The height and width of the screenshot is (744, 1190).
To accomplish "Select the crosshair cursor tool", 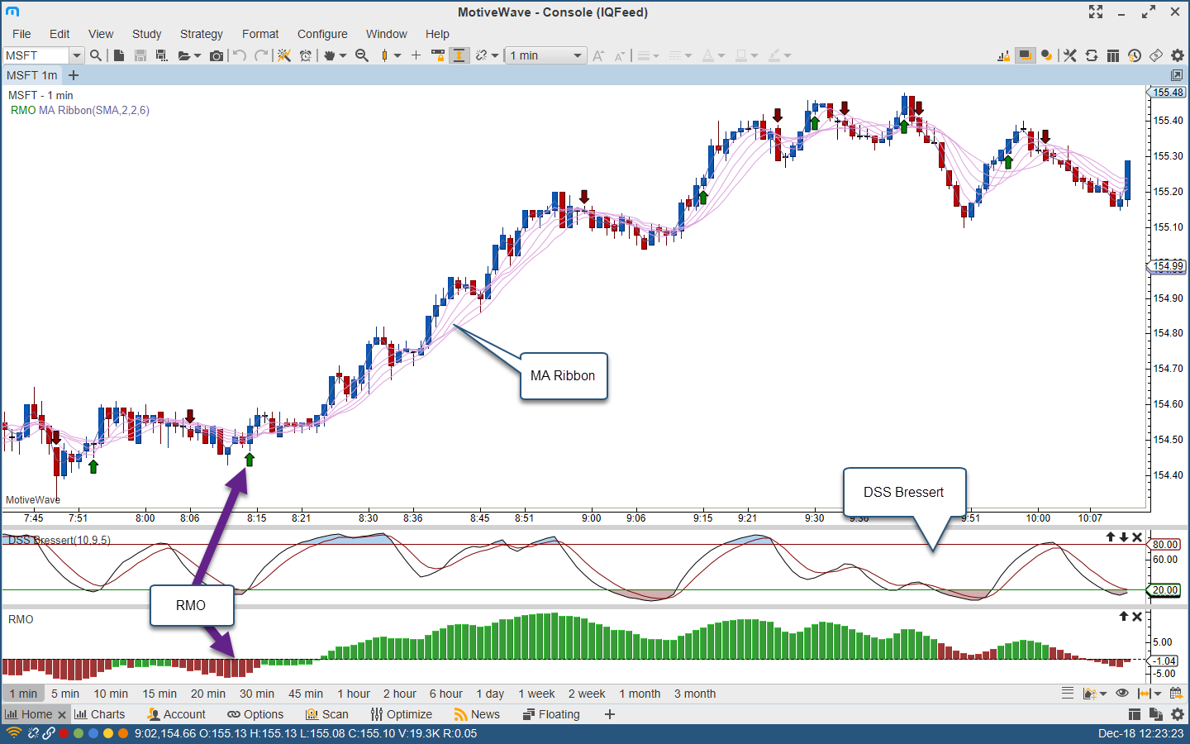I will click(416, 55).
